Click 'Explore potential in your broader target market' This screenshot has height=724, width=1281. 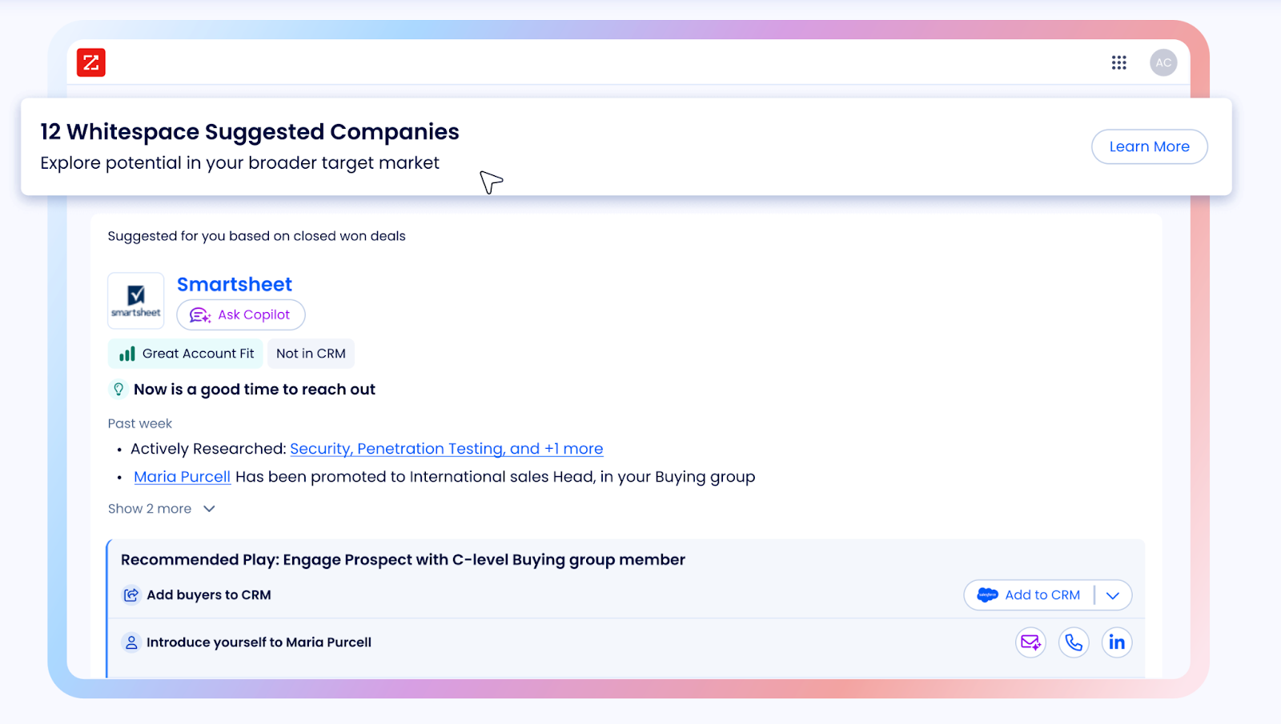pos(240,163)
